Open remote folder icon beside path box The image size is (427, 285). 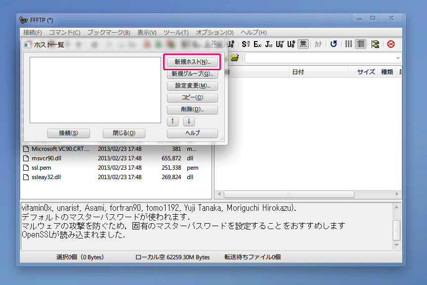(x=235, y=58)
